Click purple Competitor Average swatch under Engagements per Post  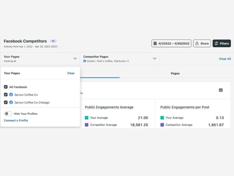point(162,125)
